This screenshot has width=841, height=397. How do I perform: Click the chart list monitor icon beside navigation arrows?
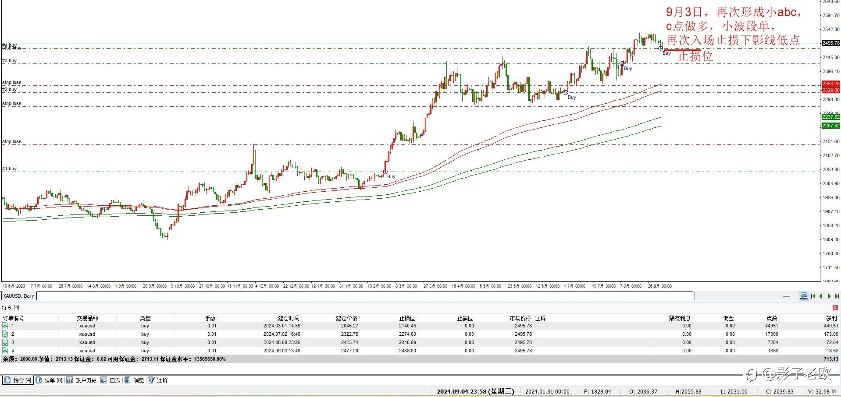(x=804, y=296)
